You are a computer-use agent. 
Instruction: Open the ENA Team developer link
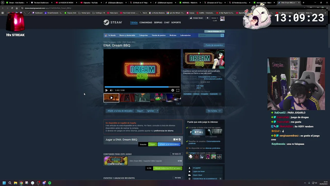pyautogui.click(x=200, y=86)
